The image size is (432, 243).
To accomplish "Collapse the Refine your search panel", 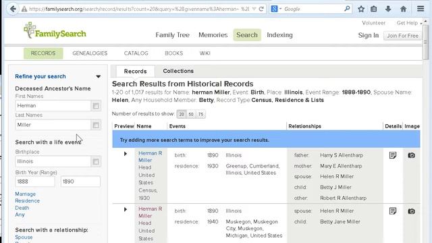I will click(99, 76).
